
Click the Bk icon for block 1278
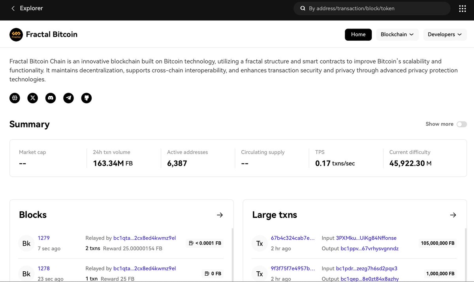pos(26,274)
